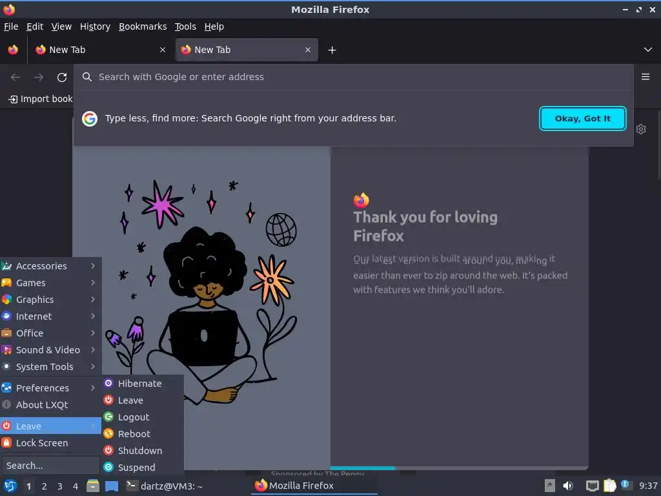Go back using the back arrow

[15, 77]
